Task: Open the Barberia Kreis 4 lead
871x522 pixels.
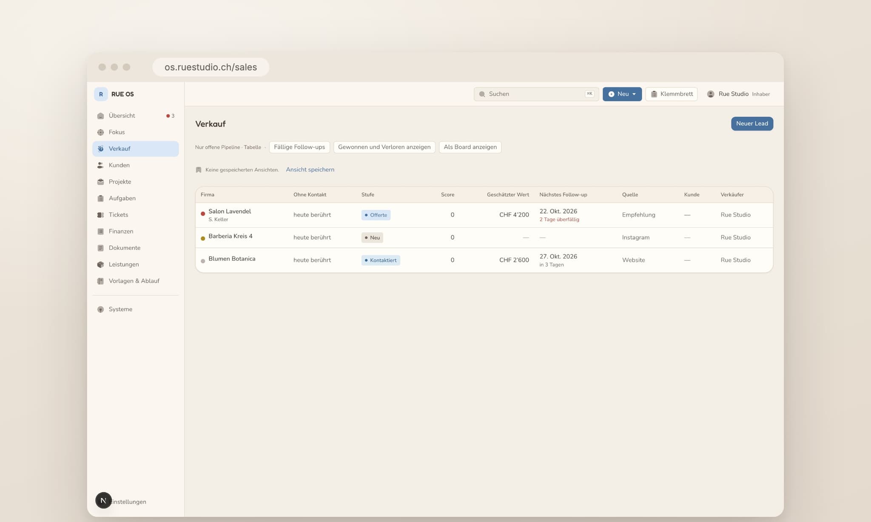Action: tap(484, 237)
